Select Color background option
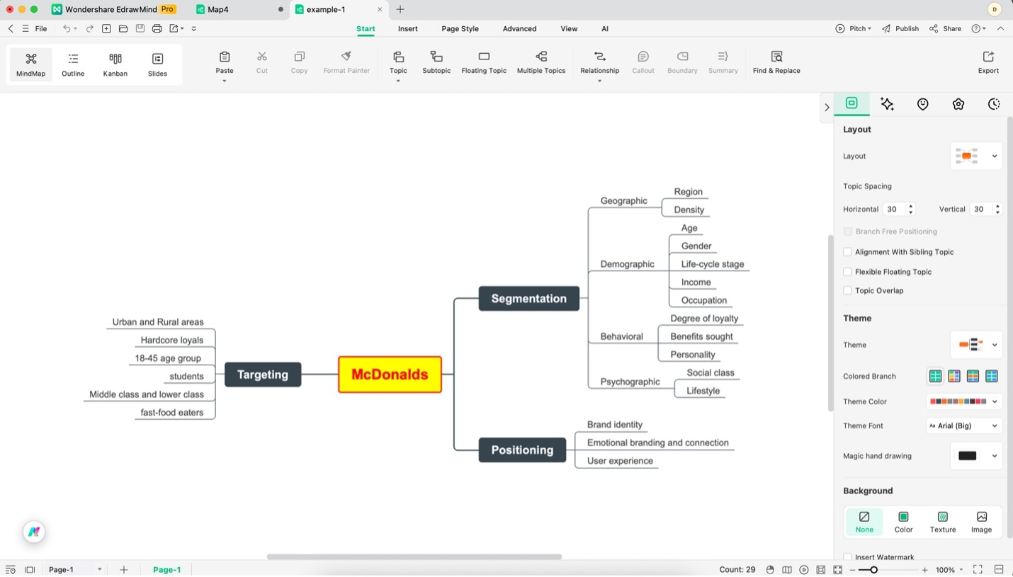This screenshot has height=577, width=1013. tap(903, 522)
